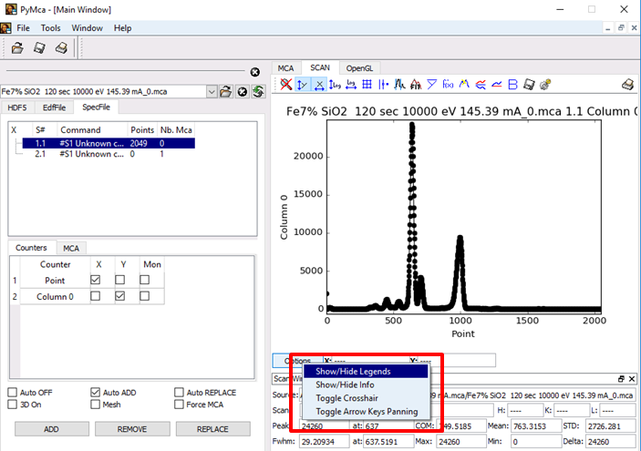Screen dimensions: 641x451
Task: Click the print icon at right of plot toolbar
Action: [628, 85]
